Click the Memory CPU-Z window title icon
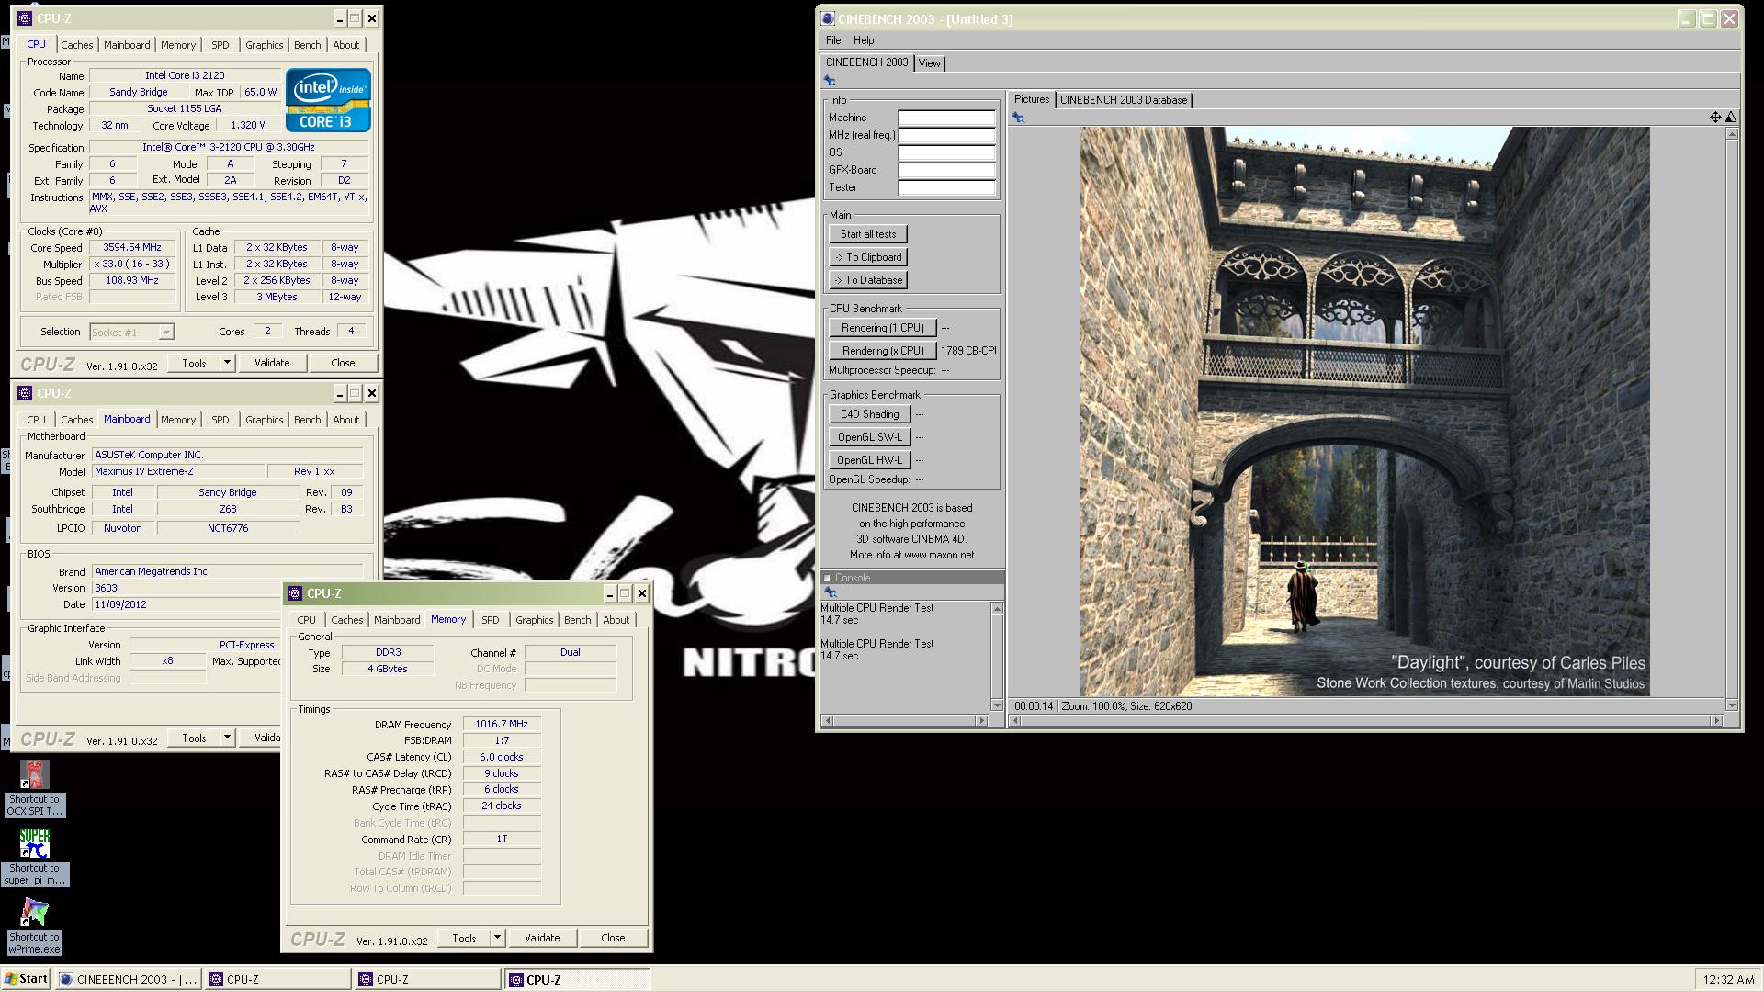The width and height of the screenshot is (1764, 992). pos(295,593)
